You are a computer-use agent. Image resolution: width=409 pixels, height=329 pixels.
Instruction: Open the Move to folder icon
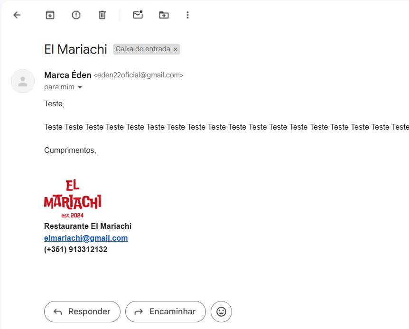click(x=164, y=15)
